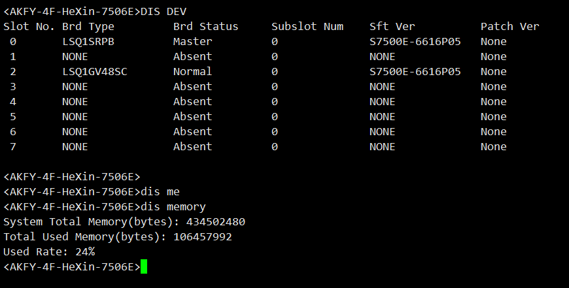Click the used memory value 106457992
The width and height of the screenshot is (569, 288).
pyautogui.click(x=203, y=237)
